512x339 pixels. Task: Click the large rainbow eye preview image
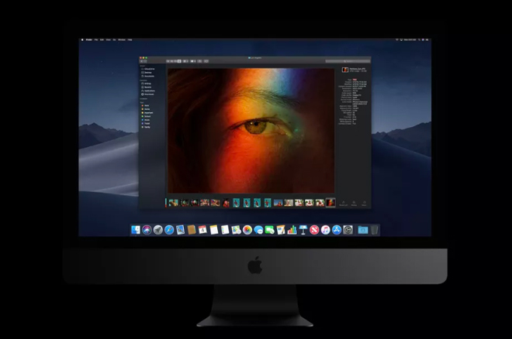coord(251,131)
